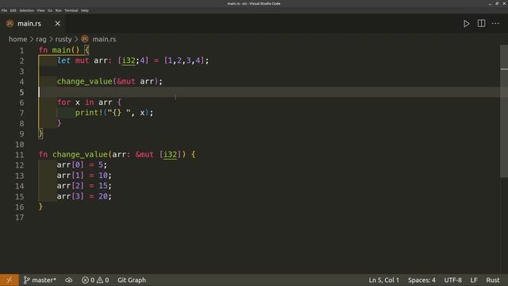Click the cloud publish icon in status bar
The width and height of the screenshot is (508, 286).
69,280
